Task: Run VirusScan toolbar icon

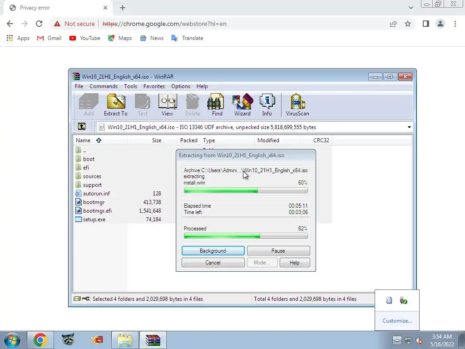Action: click(x=297, y=105)
